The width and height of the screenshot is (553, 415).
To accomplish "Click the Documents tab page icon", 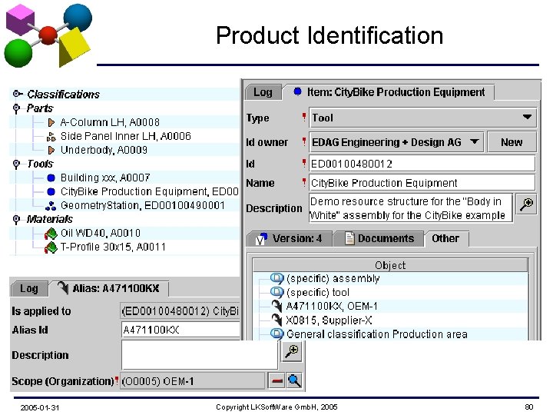I will tap(349, 238).
